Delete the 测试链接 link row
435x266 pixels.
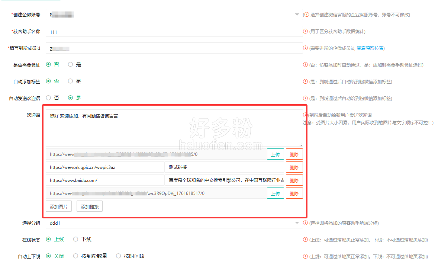(294, 167)
